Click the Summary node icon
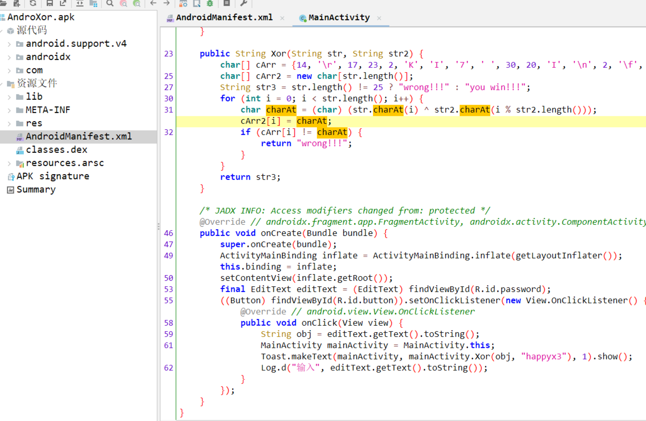The image size is (646, 421). pyautogui.click(x=11, y=190)
